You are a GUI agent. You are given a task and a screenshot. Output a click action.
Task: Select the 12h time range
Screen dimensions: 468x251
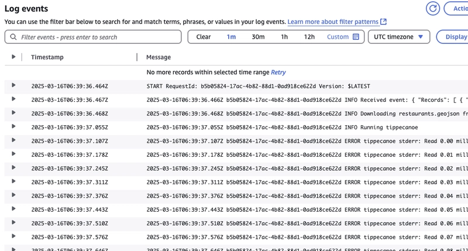309,37
